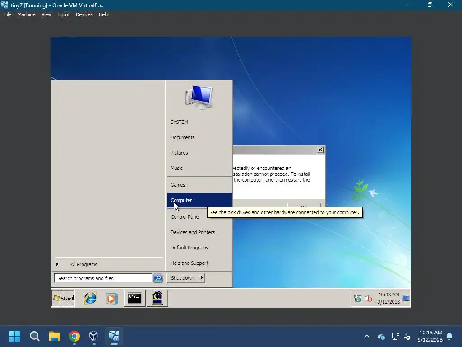Image resolution: width=462 pixels, height=347 pixels.
Task: Show hidden icons in host system tray
Action: tap(367, 336)
